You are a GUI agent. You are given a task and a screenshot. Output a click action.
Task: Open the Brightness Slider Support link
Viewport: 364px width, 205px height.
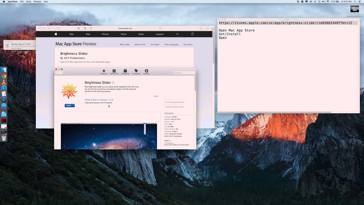[179, 107]
